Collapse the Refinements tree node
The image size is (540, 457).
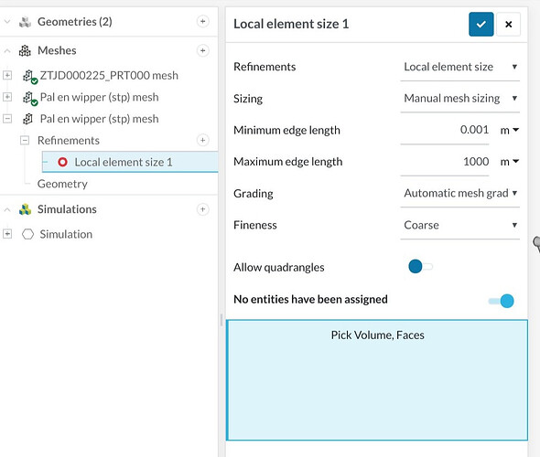(x=25, y=140)
